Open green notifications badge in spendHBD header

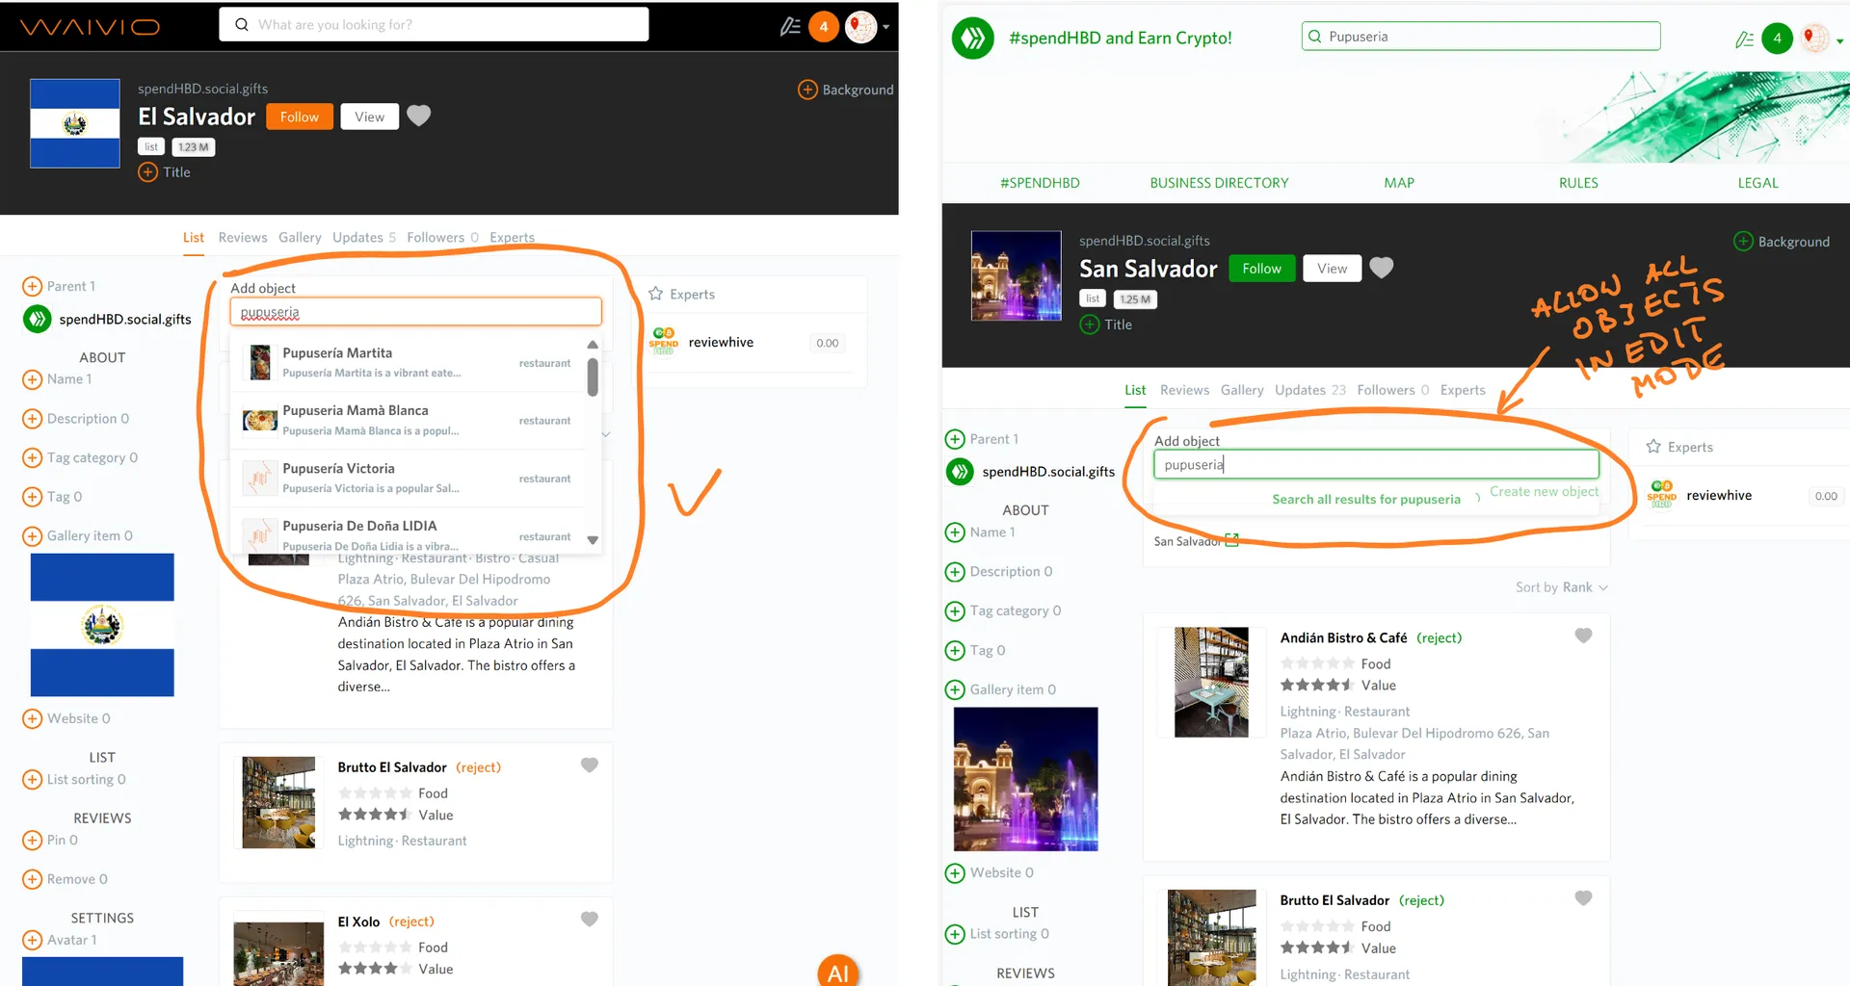click(1778, 39)
